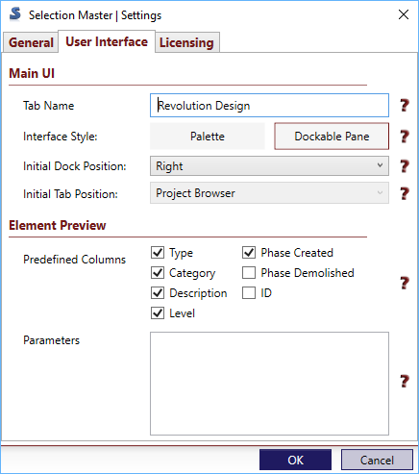Open the Licensing tab
The image size is (419, 474).
point(187,42)
